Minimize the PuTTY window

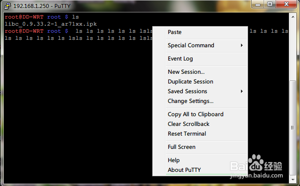click(258, 4)
